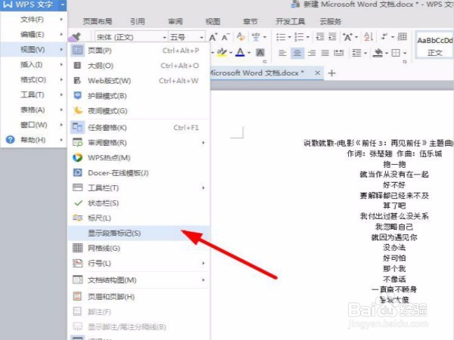454x340 pixels.
Task: Click the 章节 ribbon tab
Action: point(250,21)
